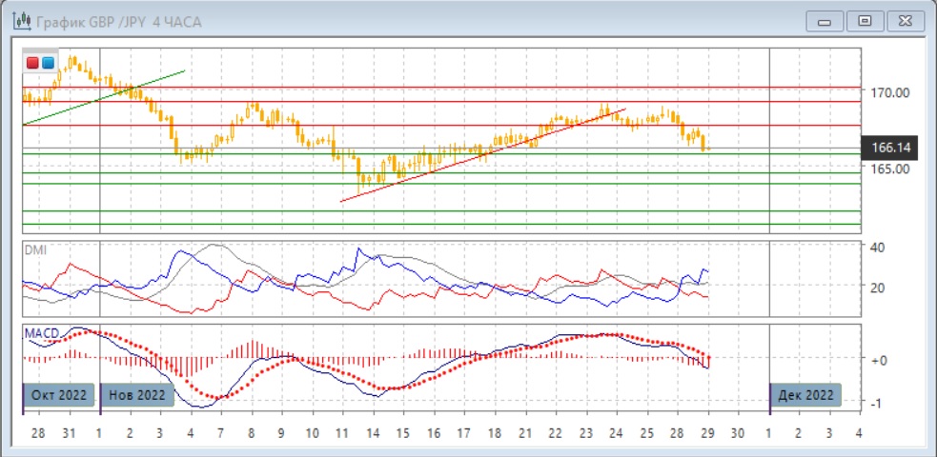Viewport: 937px width, 457px height.
Task: Click the MACD indicator label
Action: point(43,332)
